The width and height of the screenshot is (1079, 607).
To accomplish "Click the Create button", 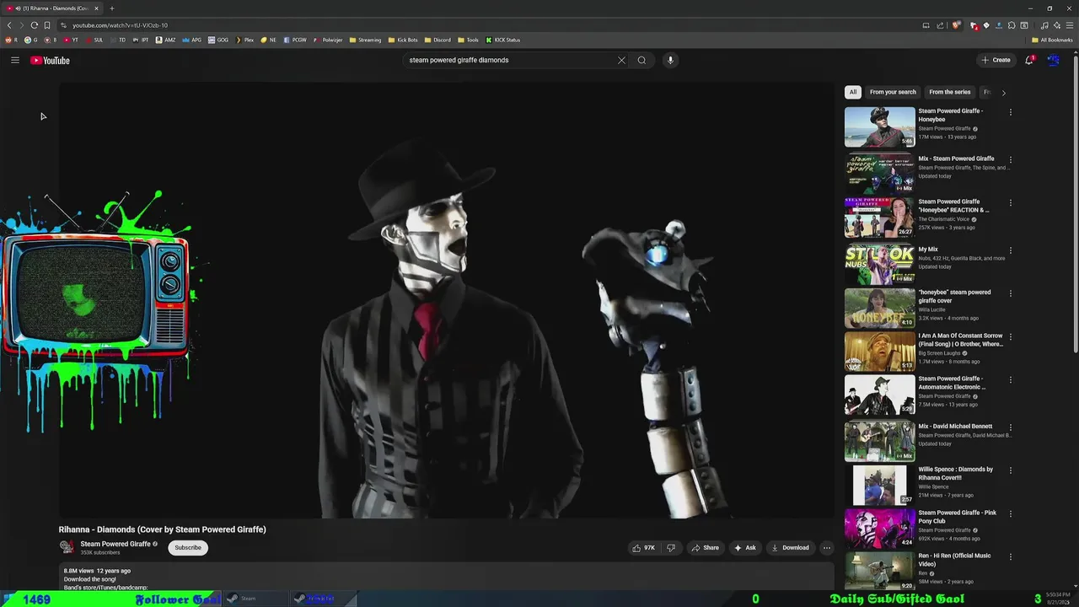I will tap(996, 60).
